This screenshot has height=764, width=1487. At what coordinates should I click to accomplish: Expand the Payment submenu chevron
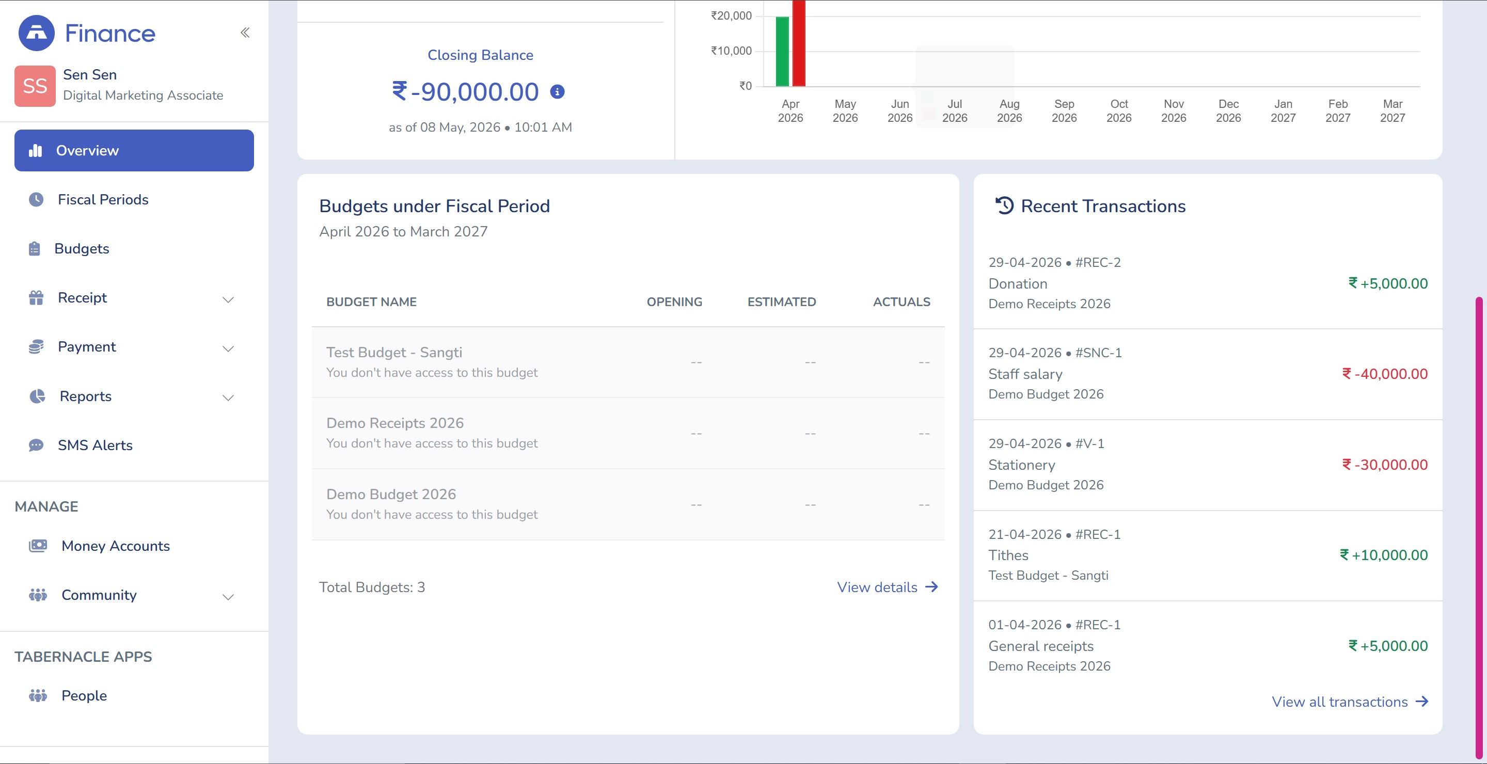229,348
